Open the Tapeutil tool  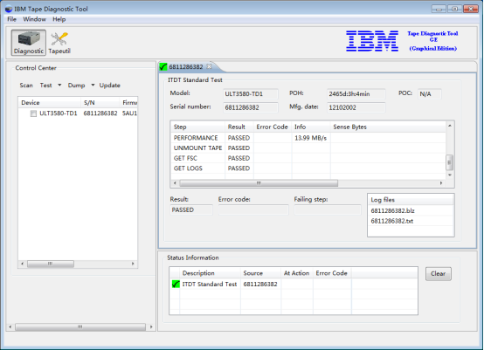click(59, 43)
